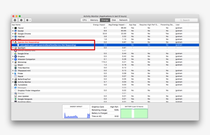Switch to the Memory tab
The width and height of the screenshot is (210, 135).
(94, 20)
